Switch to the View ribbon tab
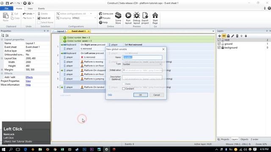 click(30, 8)
